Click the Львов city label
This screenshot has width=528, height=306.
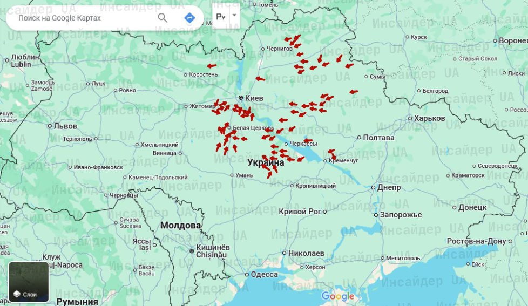65,126
